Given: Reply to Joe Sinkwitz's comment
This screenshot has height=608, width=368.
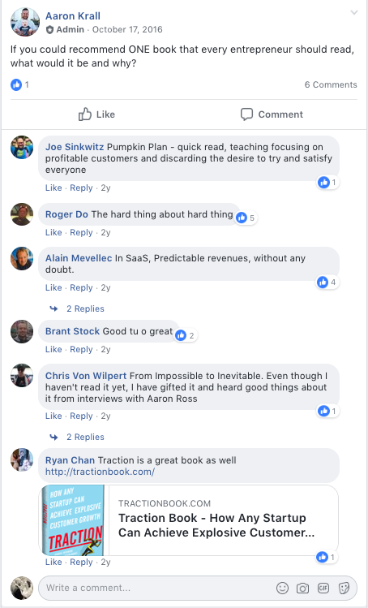Looking at the screenshot, I should click(x=81, y=188).
